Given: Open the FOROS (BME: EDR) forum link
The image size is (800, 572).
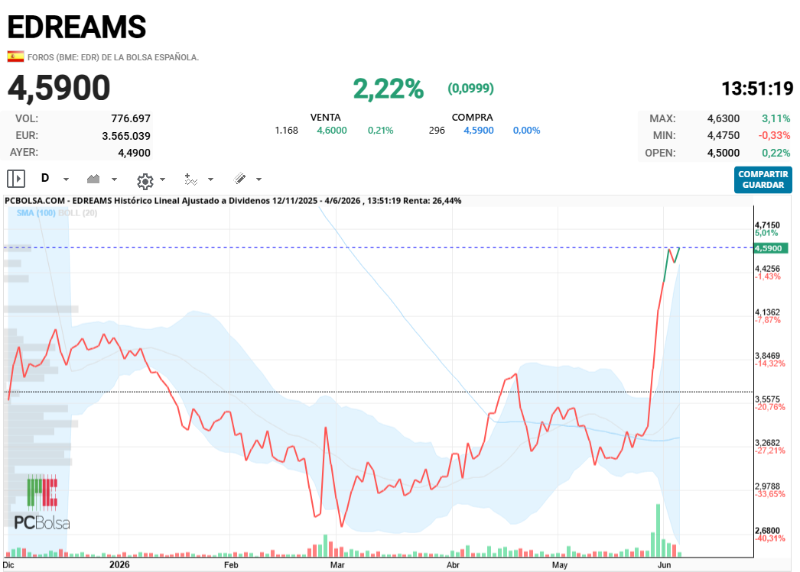Looking at the screenshot, I should [113, 57].
